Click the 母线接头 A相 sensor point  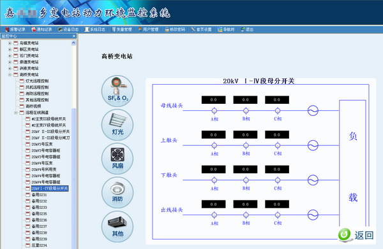click(214, 111)
